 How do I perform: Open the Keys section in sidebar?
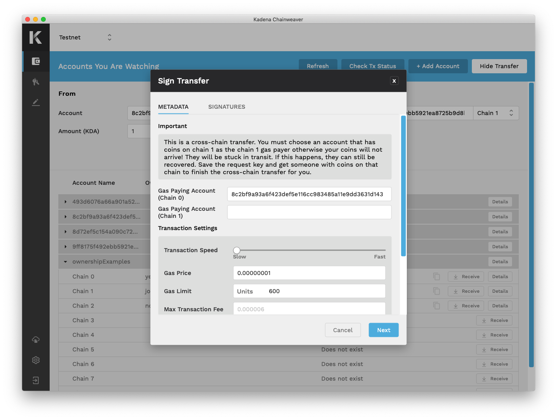[36, 82]
